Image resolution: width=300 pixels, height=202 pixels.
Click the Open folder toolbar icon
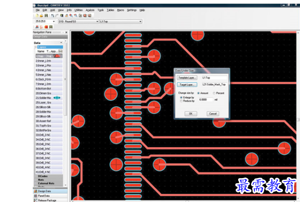(x=41, y=16)
